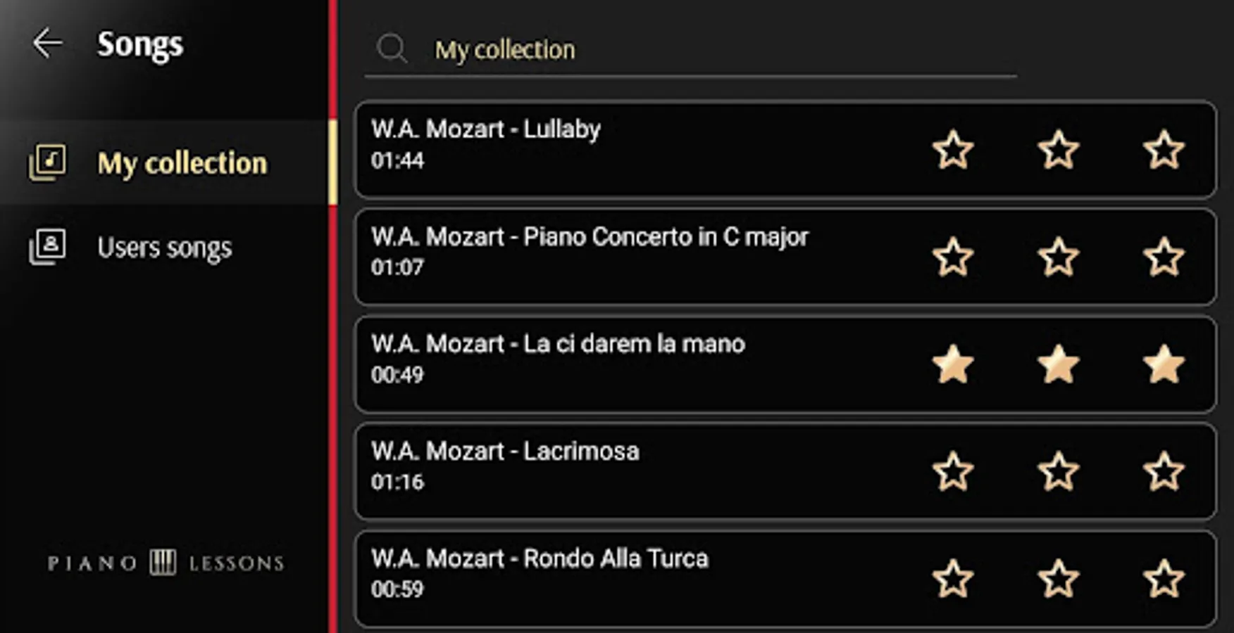Focus the My collection search field

690,50
